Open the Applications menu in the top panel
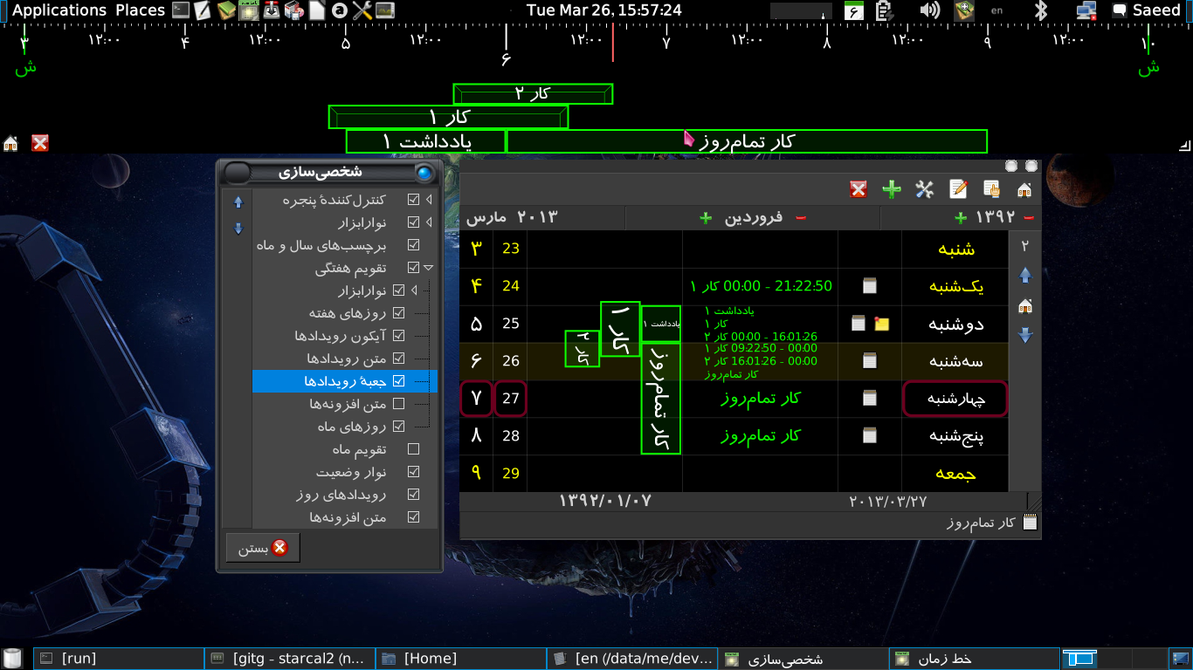This screenshot has height=670, width=1193. [59, 10]
